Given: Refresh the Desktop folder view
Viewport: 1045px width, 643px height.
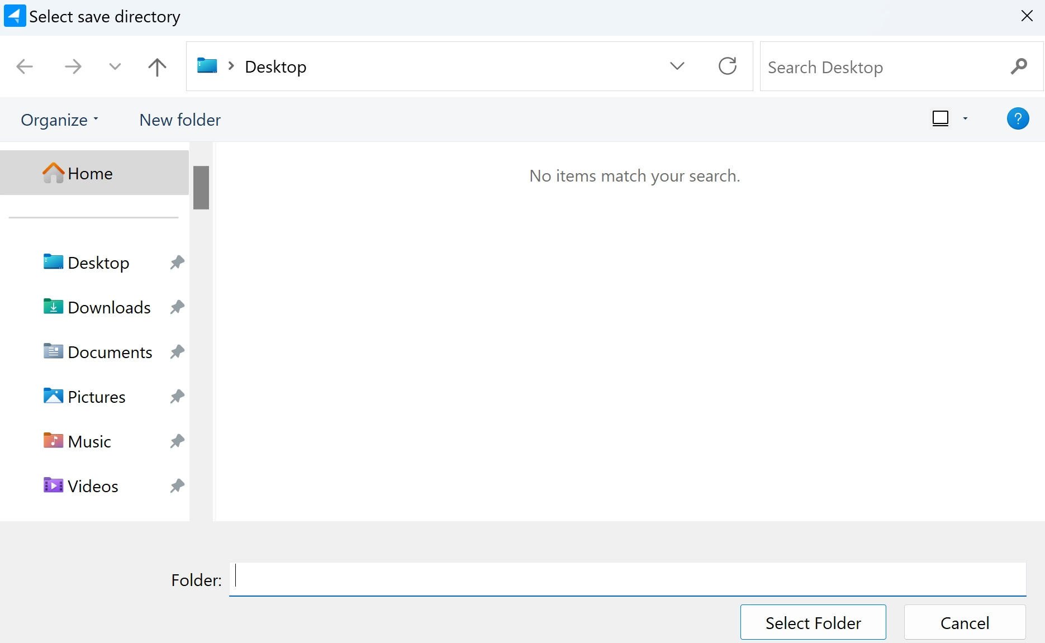Looking at the screenshot, I should [x=727, y=66].
